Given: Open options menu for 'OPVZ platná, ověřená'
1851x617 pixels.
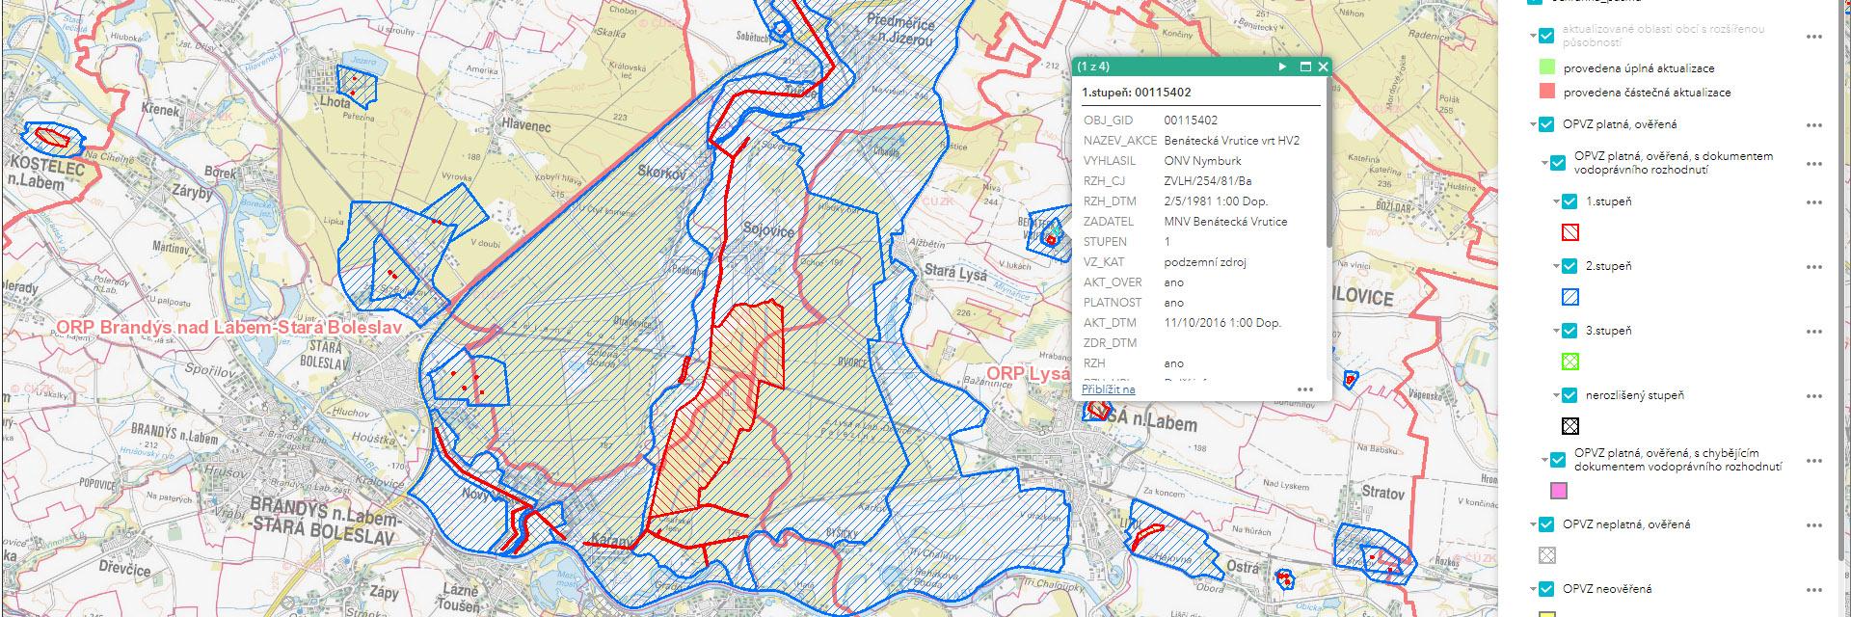Looking at the screenshot, I should [1814, 125].
